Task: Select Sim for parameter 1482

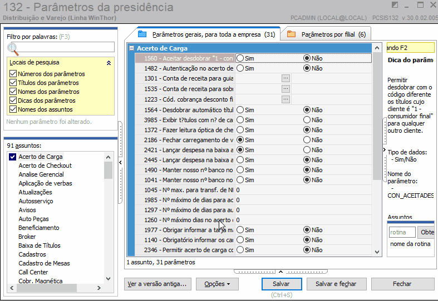Action: (240, 68)
